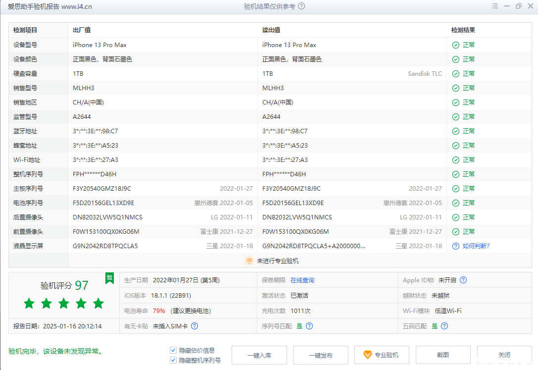Click battery health value 79%
Screen dimensions: 538x370
[159, 311]
